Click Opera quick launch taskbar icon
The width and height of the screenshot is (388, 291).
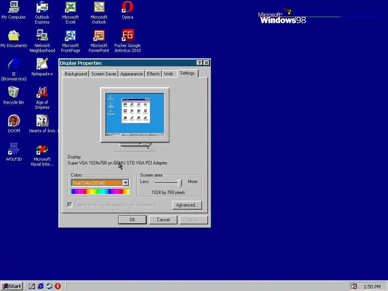(58, 286)
